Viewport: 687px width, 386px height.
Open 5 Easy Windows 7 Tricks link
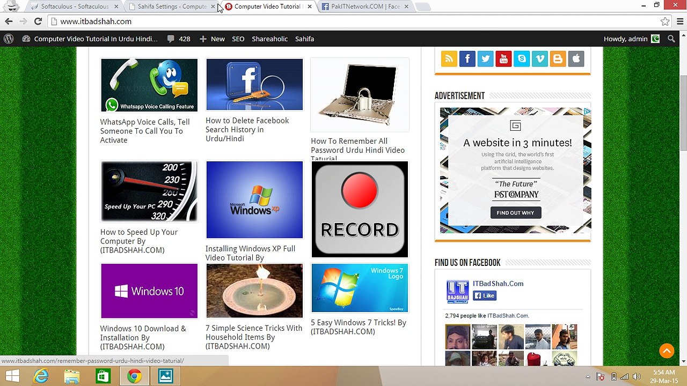pyautogui.click(x=359, y=327)
